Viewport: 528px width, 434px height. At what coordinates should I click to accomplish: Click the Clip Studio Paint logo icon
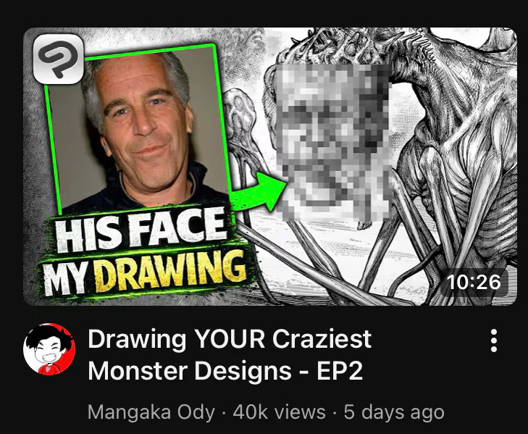(x=58, y=59)
